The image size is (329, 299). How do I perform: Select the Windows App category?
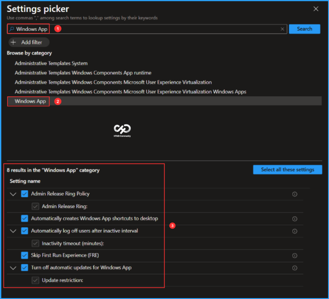(x=164, y=101)
